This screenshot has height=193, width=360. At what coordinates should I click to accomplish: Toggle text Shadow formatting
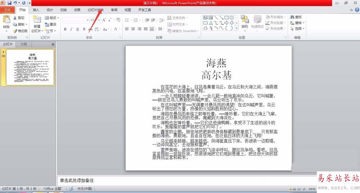pos(84,29)
